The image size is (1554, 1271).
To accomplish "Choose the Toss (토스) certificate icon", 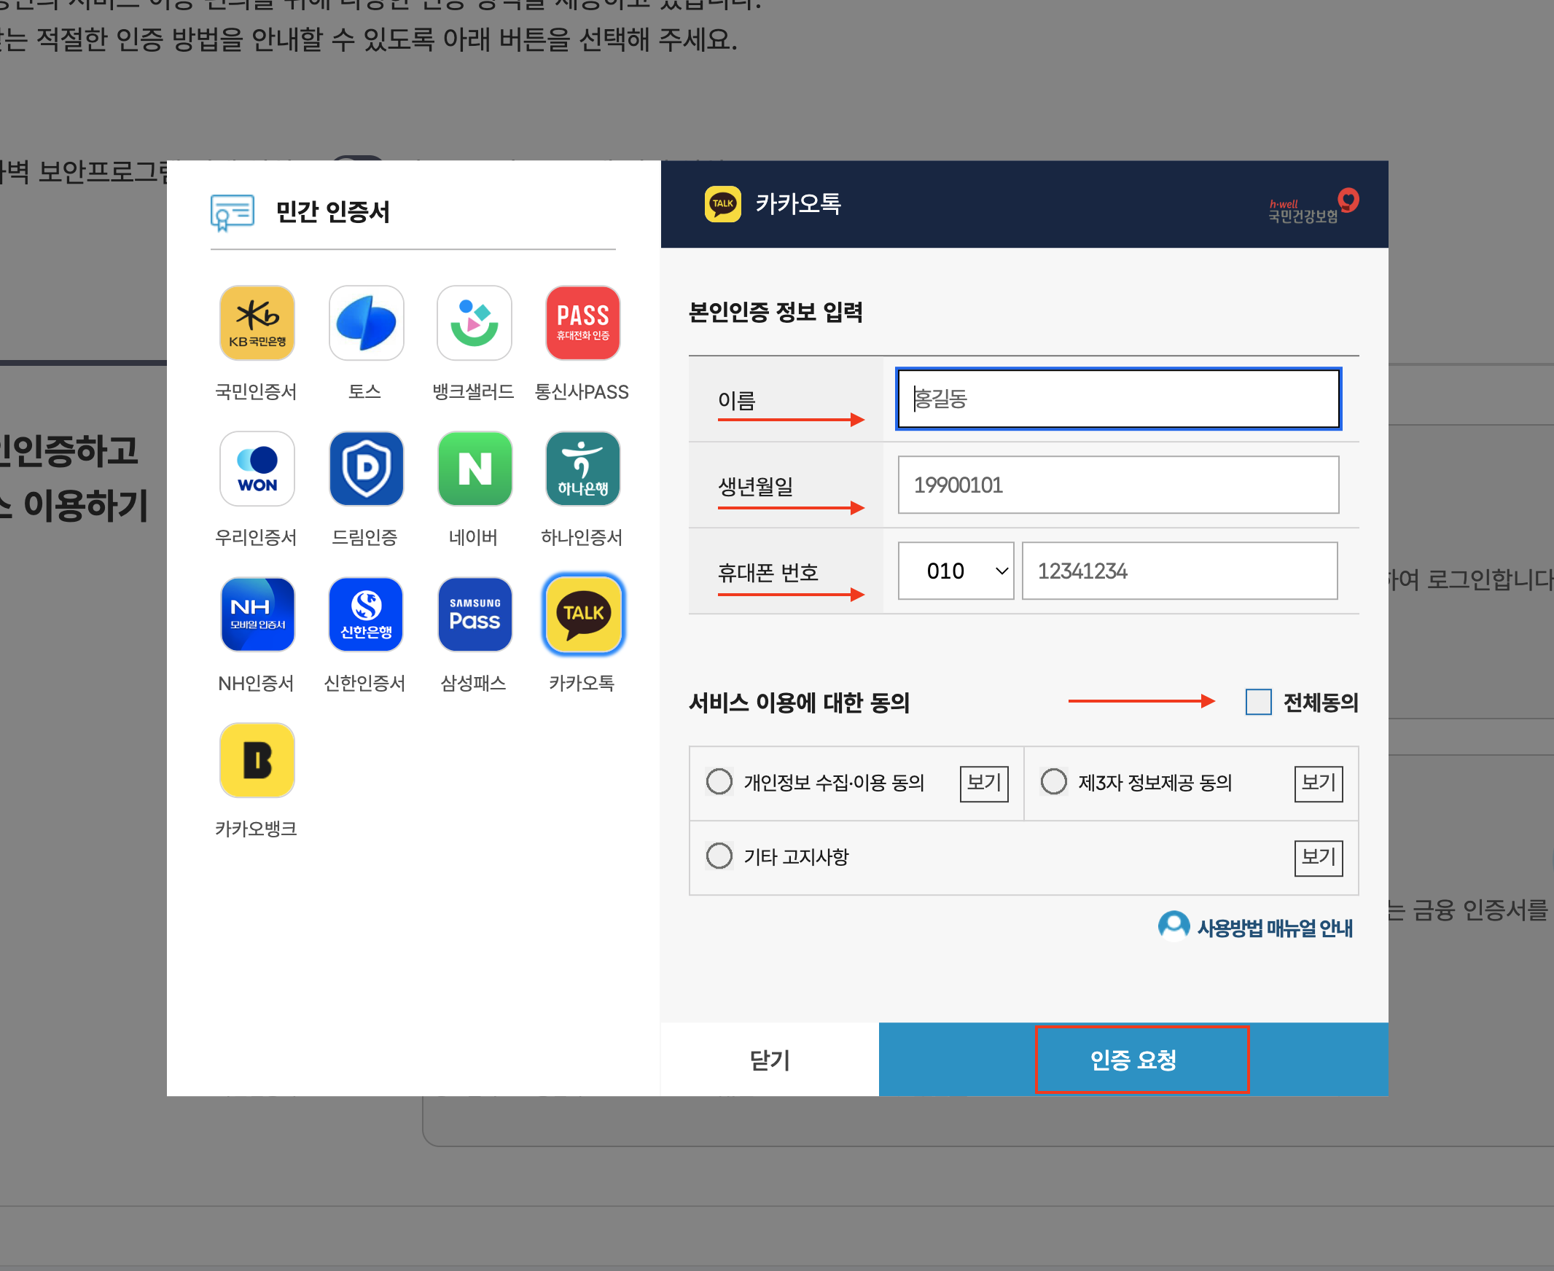I will click(x=365, y=323).
